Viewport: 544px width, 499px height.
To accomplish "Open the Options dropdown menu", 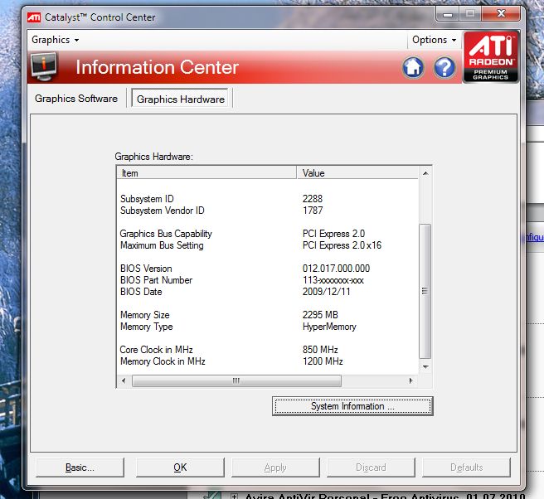I will [x=434, y=40].
